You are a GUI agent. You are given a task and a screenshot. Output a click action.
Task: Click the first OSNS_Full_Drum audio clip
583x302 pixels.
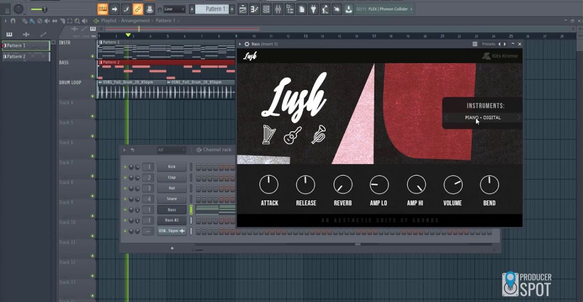[x=131, y=89]
